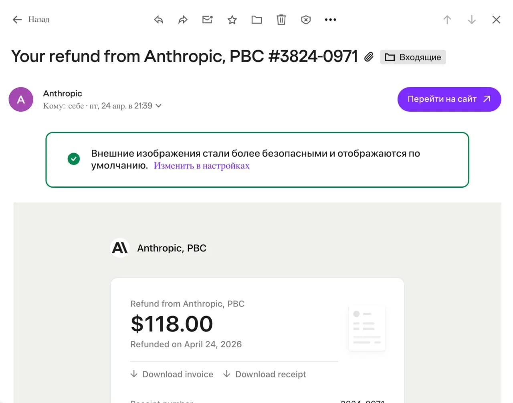Mark message as spam via shield icon
Viewport: 513px width, 403px height.
point(306,20)
